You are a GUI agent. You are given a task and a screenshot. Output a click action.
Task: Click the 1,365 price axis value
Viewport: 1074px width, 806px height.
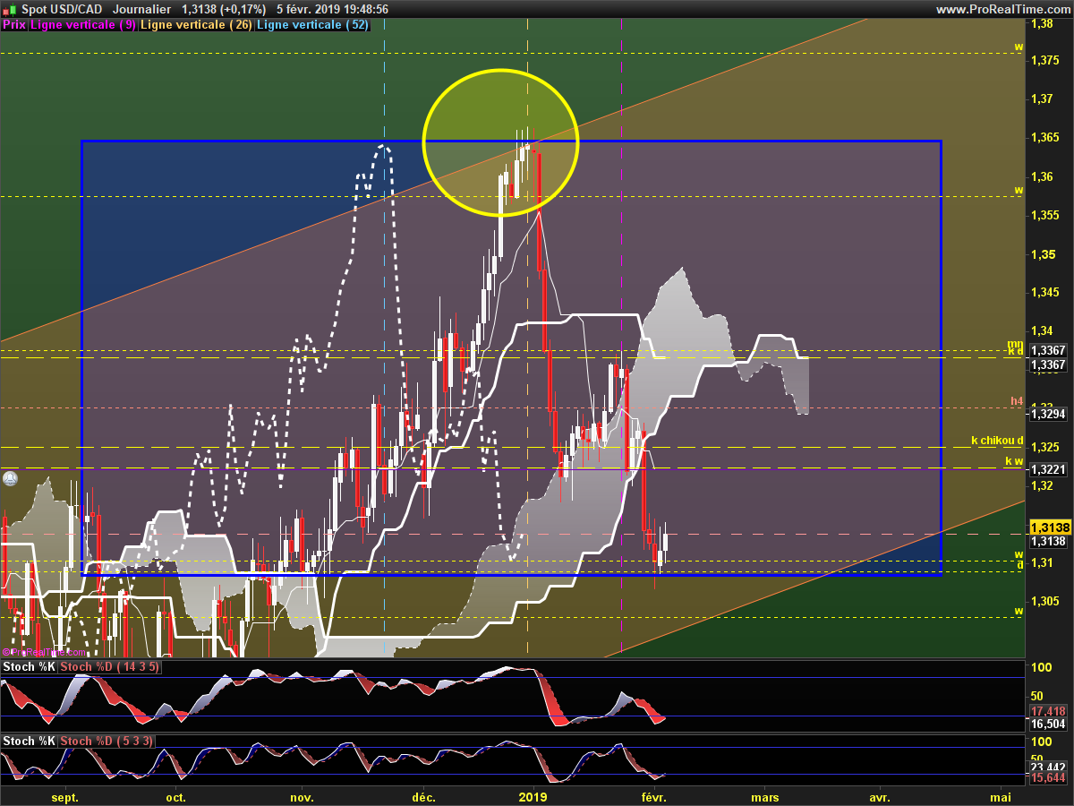coord(1044,137)
